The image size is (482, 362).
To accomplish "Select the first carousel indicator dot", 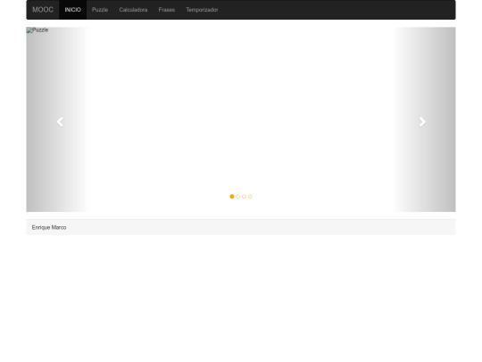I will (232, 197).
